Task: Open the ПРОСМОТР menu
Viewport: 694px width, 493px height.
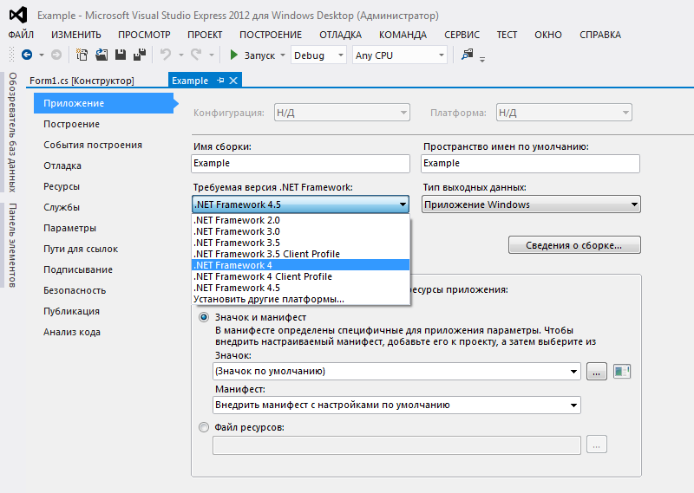Action: (144, 35)
